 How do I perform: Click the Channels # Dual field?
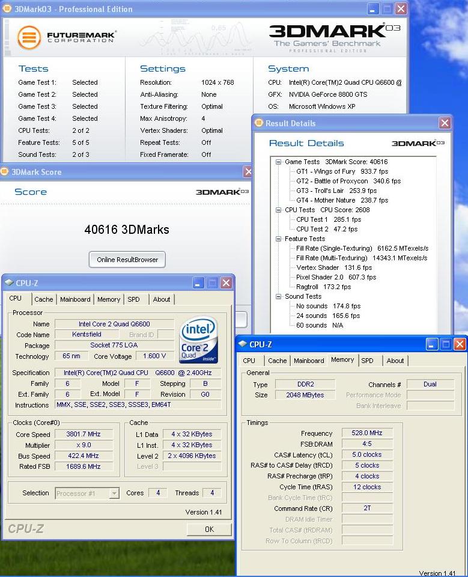pyautogui.click(x=430, y=384)
